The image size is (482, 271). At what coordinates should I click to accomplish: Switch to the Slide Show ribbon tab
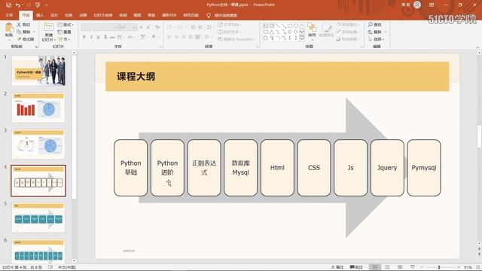(103, 15)
